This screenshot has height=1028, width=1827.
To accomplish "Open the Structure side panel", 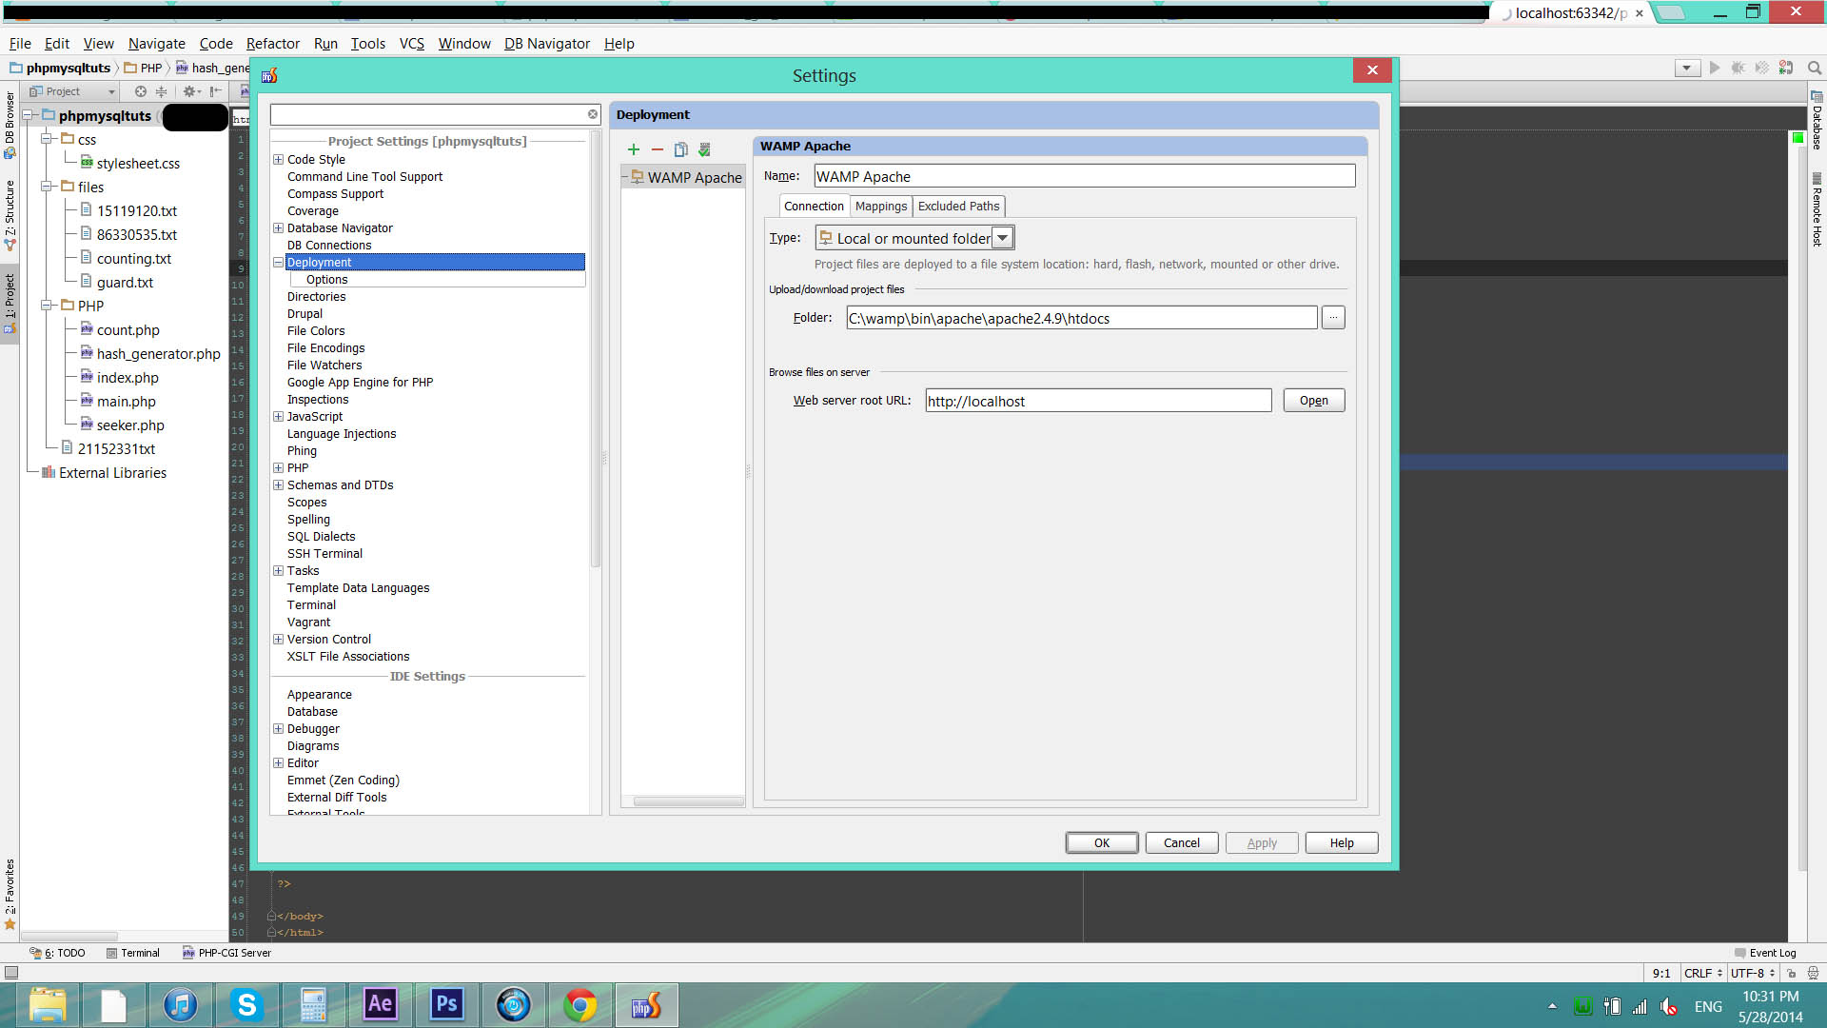I will [x=10, y=215].
